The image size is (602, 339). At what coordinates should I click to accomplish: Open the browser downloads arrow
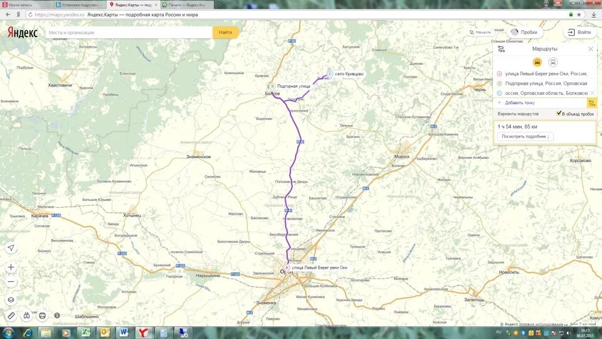(x=594, y=14)
